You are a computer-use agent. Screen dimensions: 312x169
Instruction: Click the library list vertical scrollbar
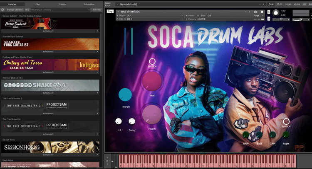[101, 45]
